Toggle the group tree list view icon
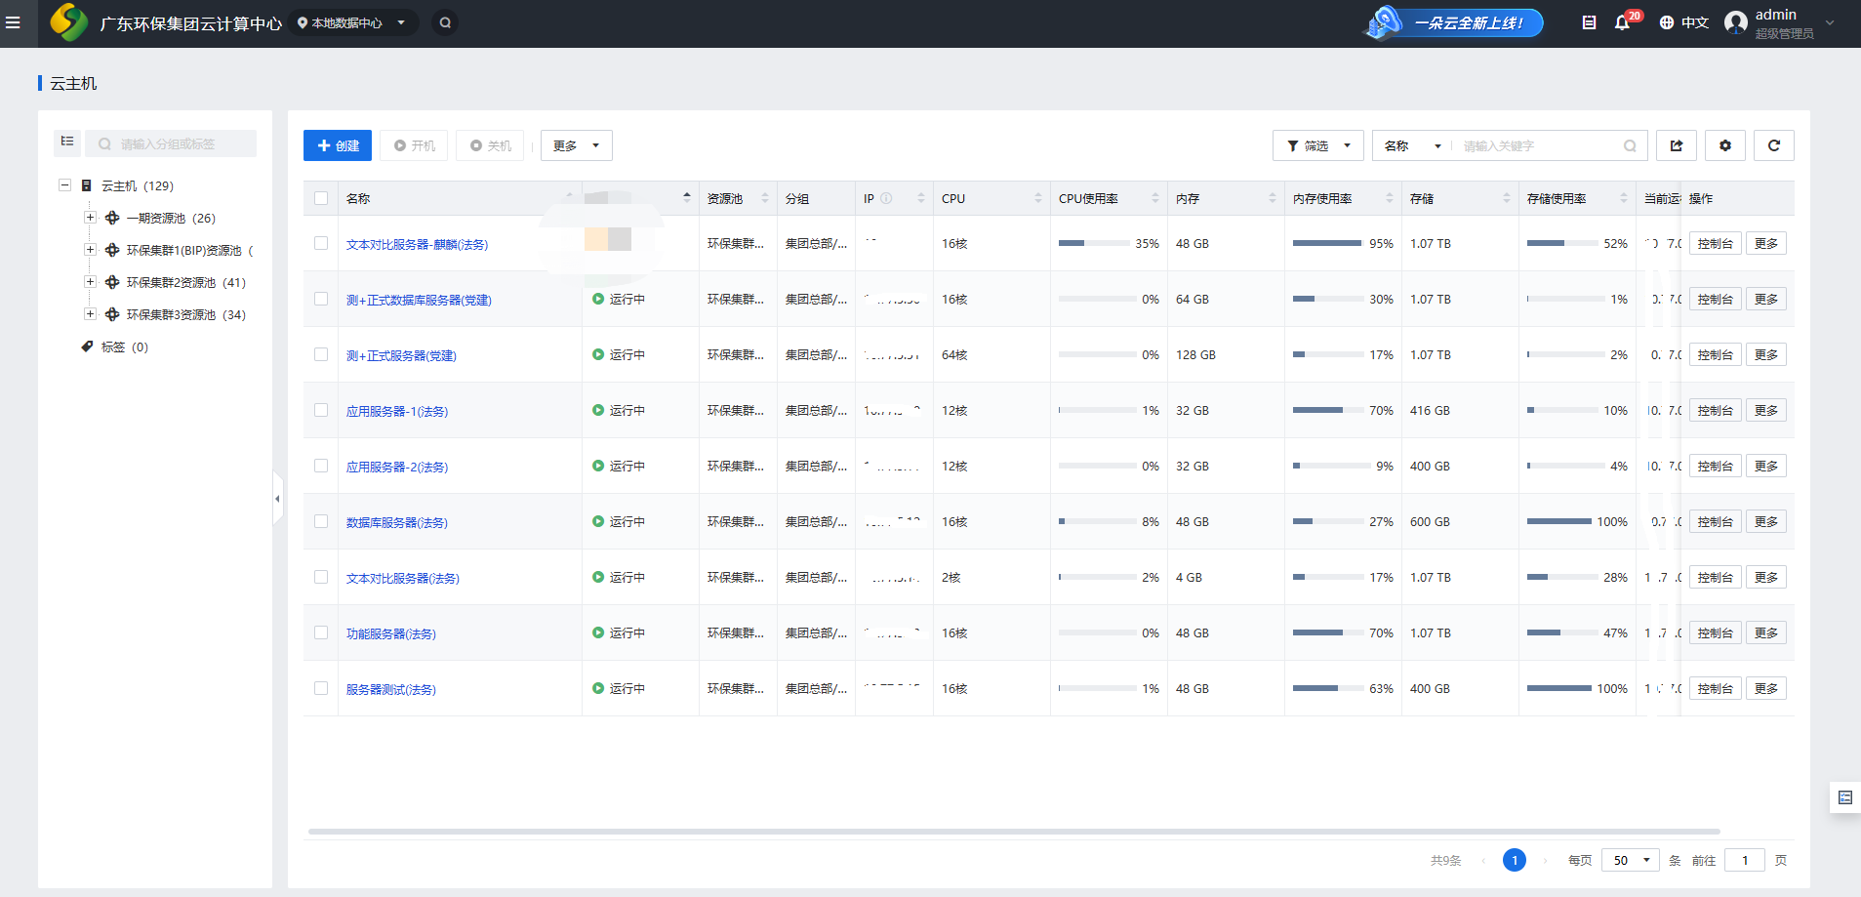 point(67,143)
